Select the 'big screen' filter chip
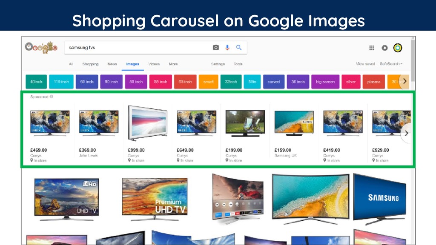 point(325,82)
